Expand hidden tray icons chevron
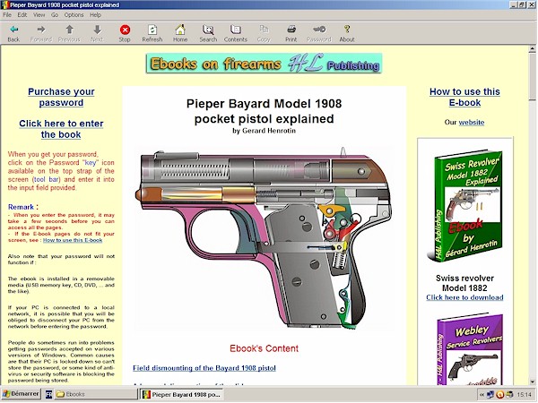 482,395
